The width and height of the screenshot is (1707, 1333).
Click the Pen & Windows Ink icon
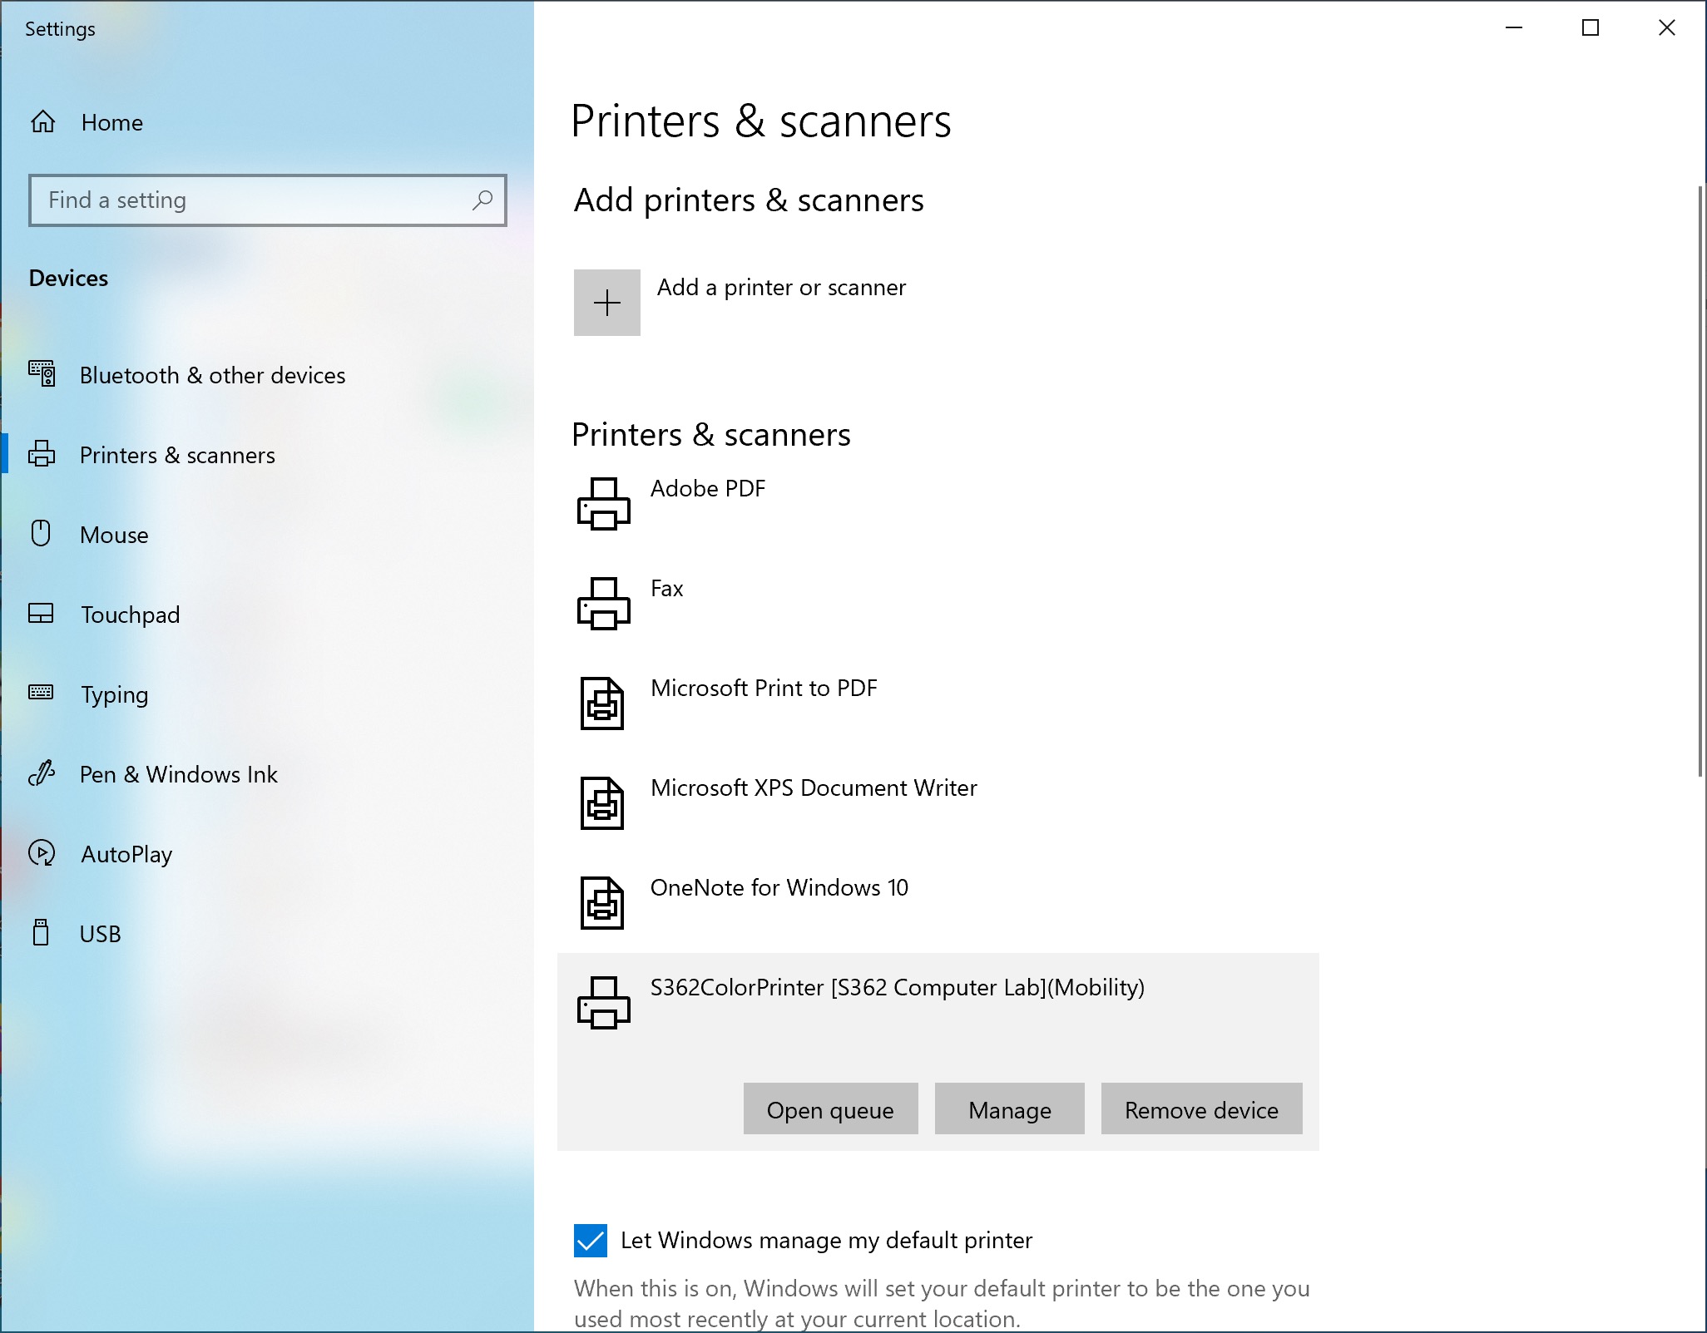42,773
